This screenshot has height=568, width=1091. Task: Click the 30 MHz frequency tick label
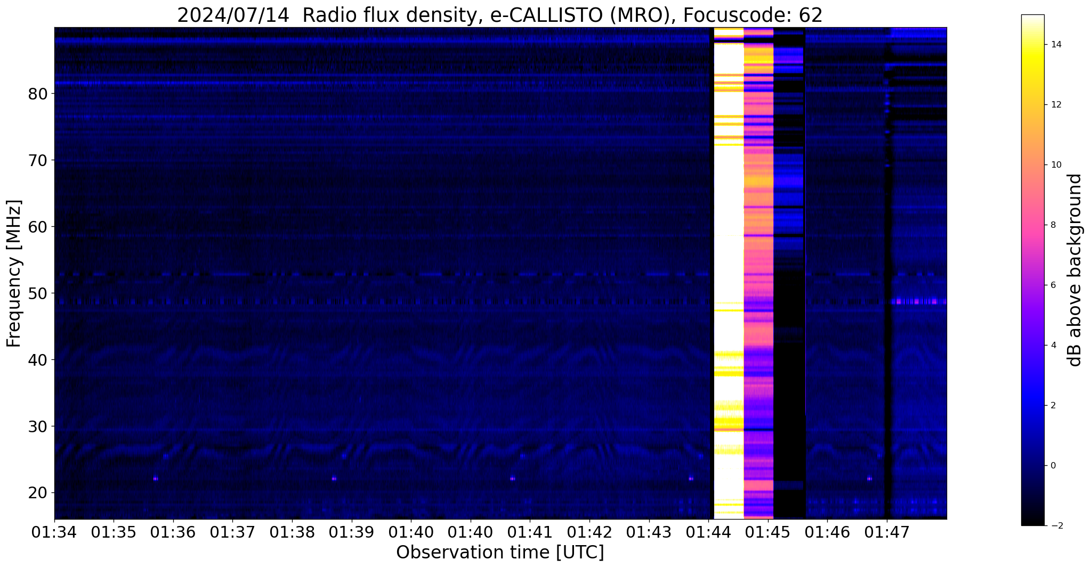37,426
